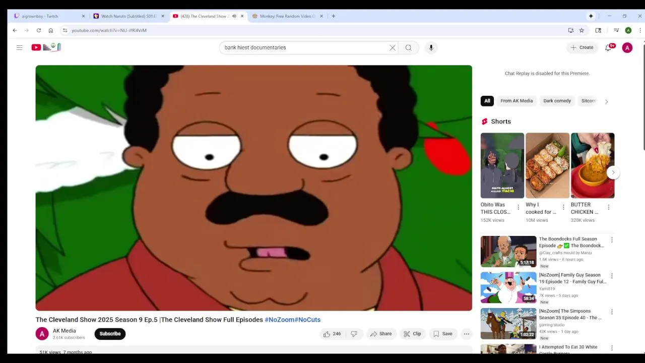Switch to the Monkey Free Random Video tab

point(287,16)
